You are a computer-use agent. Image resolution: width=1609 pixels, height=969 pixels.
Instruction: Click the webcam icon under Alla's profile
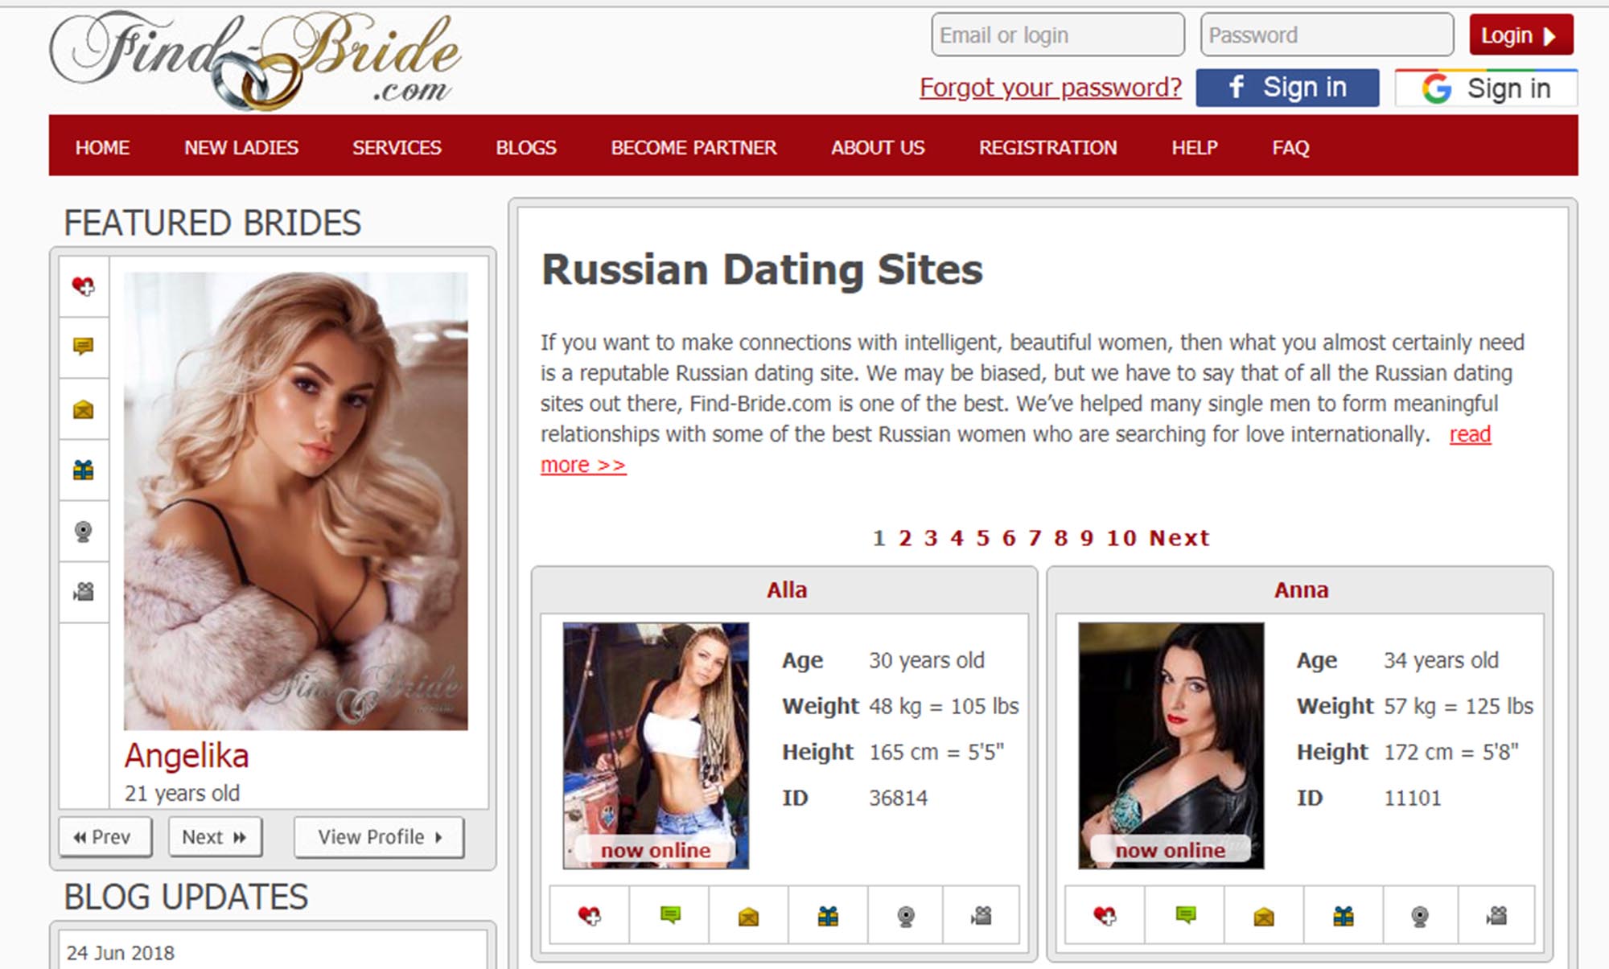click(906, 915)
